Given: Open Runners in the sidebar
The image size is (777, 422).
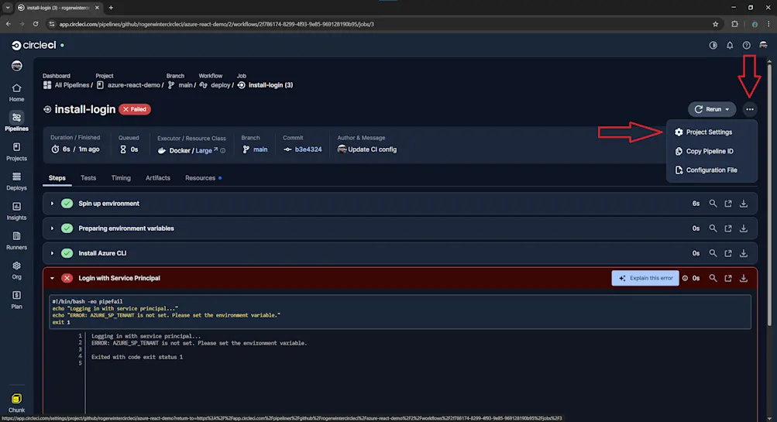Looking at the screenshot, I should point(16,241).
